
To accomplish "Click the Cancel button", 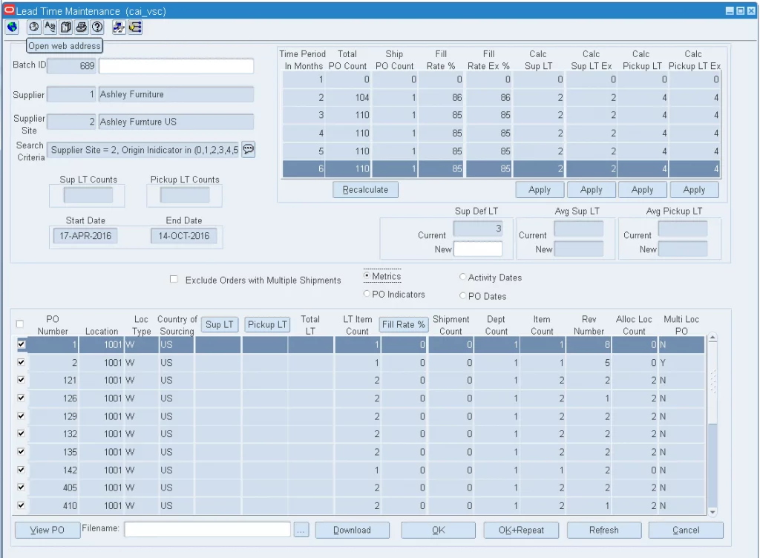I will [686, 531].
